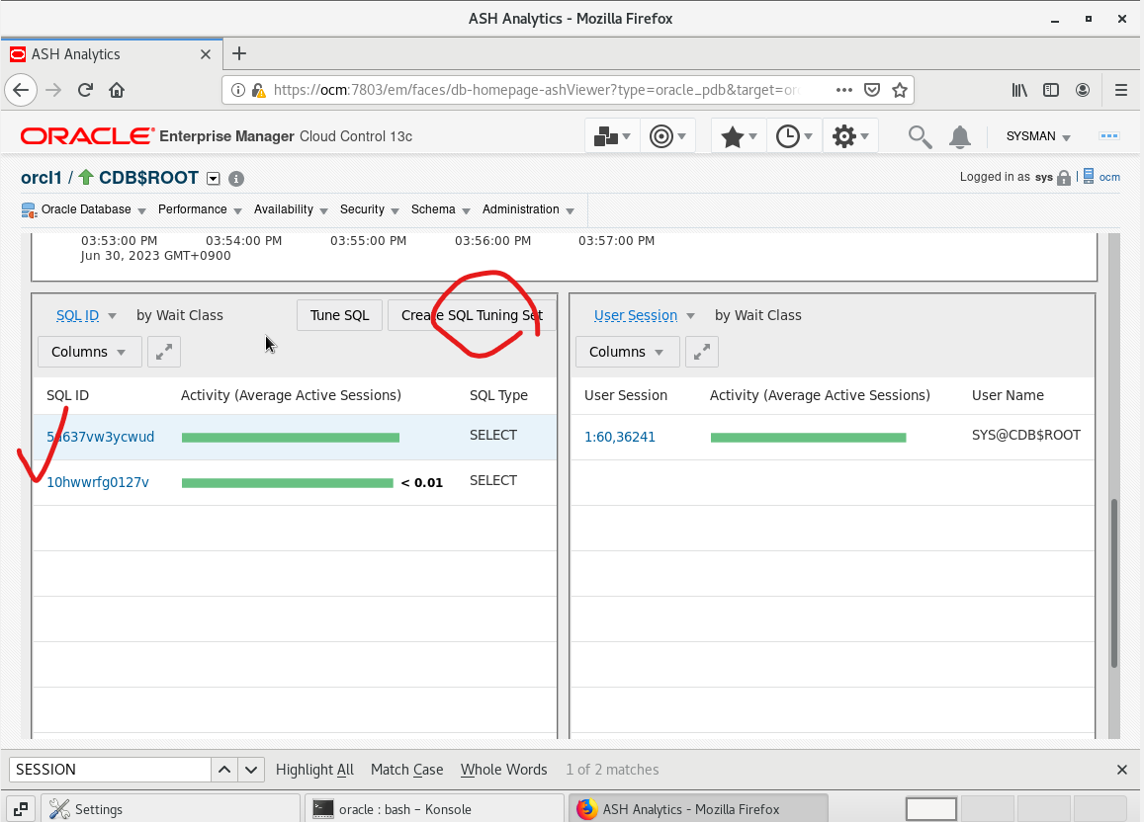The image size is (1144, 822).
Task: Open the Security menu
Action: tap(369, 209)
